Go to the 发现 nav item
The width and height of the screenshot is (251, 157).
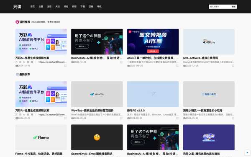(x=49, y=7)
